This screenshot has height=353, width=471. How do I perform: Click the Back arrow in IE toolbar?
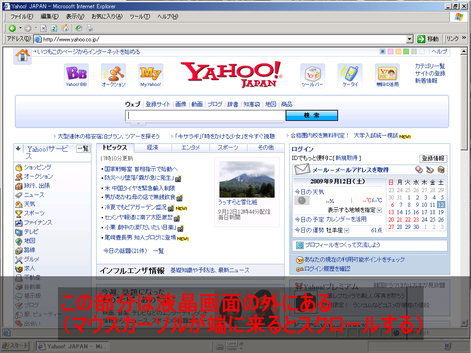pyautogui.click(x=12, y=28)
